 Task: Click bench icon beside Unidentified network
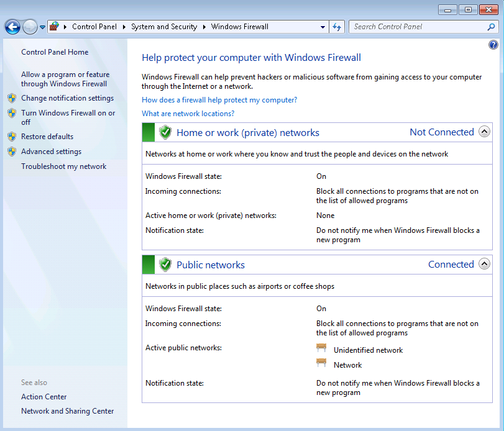click(321, 348)
